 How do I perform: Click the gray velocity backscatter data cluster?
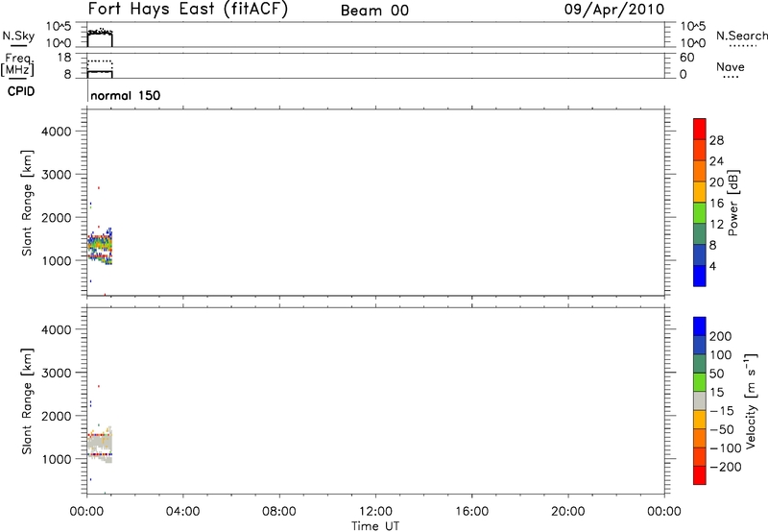pyautogui.click(x=100, y=445)
